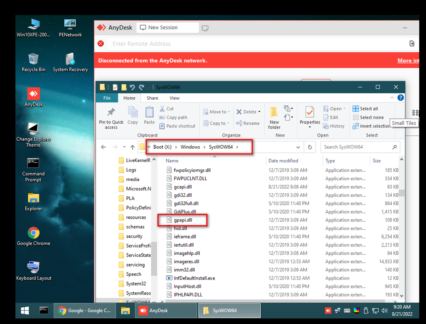Open the Command Prompt desktop icon
This screenshot has width=426, height=324.
click(34, 170)
